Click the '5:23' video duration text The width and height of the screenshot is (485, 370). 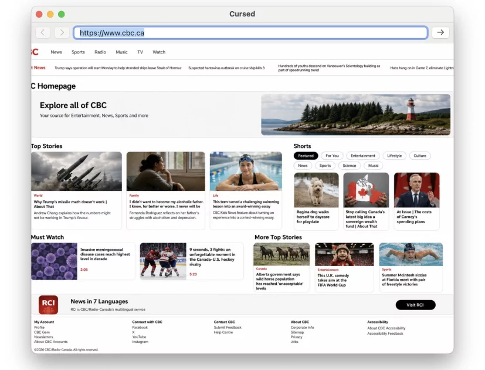click(x=193, y=274)
